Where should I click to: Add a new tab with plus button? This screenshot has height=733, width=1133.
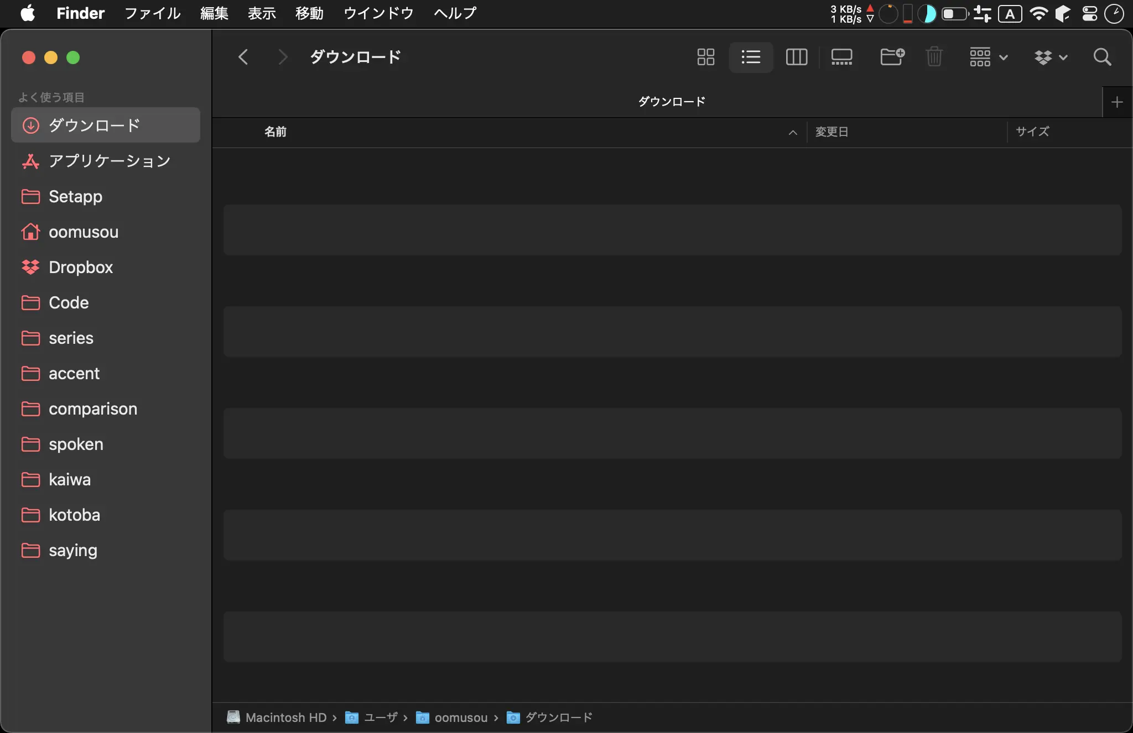1117,102
